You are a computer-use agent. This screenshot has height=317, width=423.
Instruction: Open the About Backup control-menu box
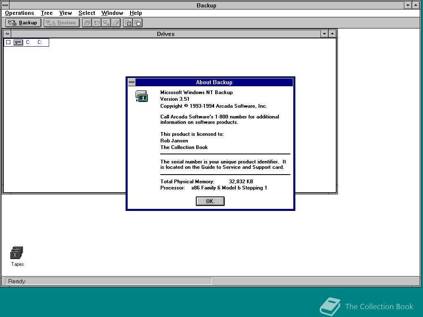coord(131,82)
